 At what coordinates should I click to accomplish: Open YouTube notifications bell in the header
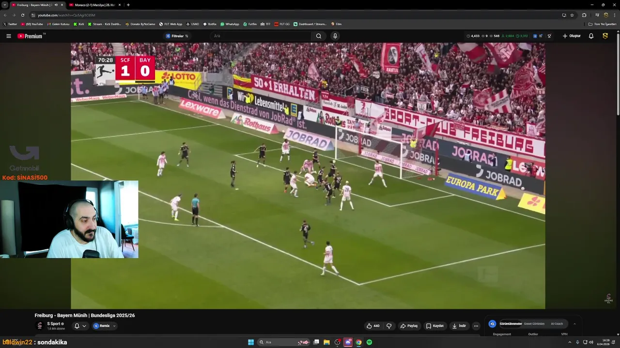591,36
